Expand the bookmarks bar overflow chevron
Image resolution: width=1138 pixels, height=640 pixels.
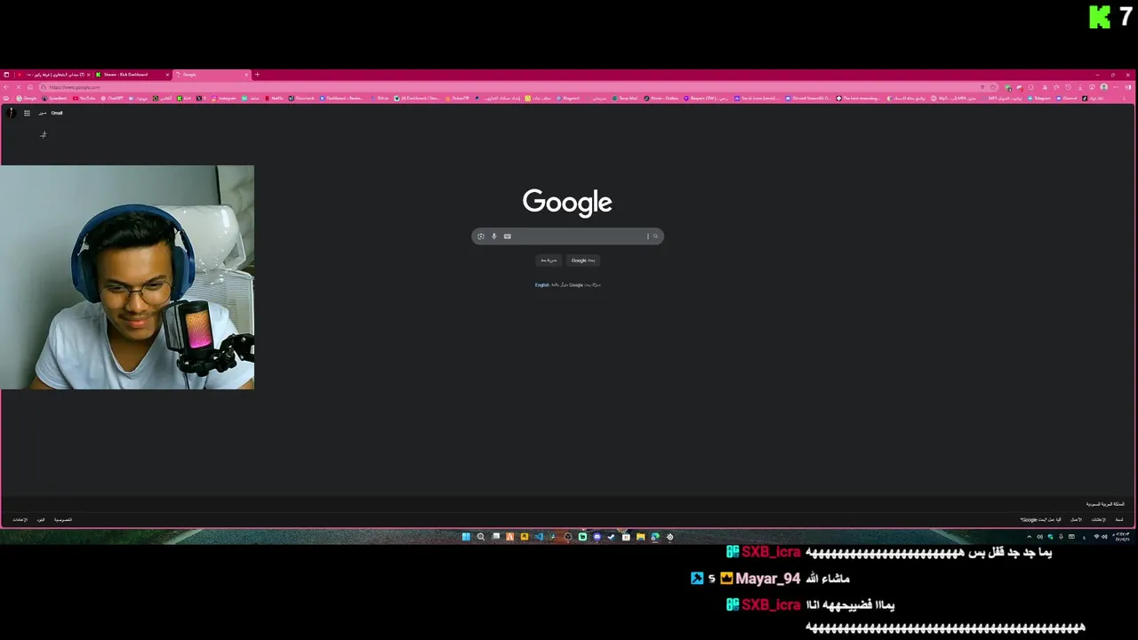[1124, 98]
